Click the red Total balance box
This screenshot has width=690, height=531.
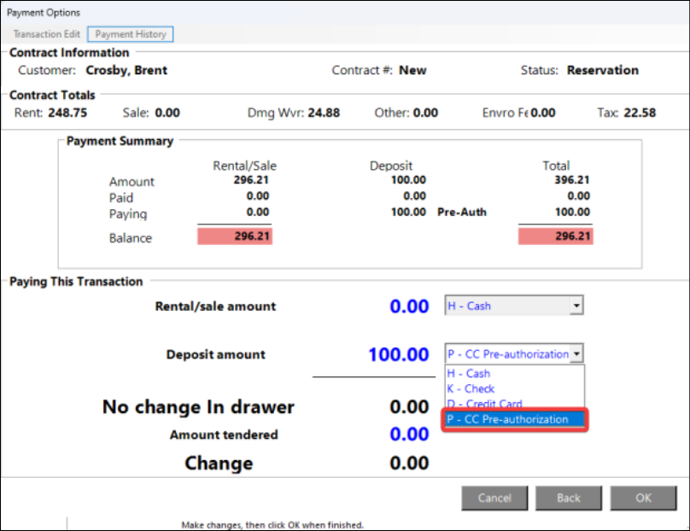click(x=555, y=237)
